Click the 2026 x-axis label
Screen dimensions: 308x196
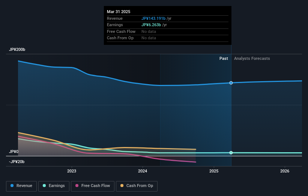click(x=285, y=171)
